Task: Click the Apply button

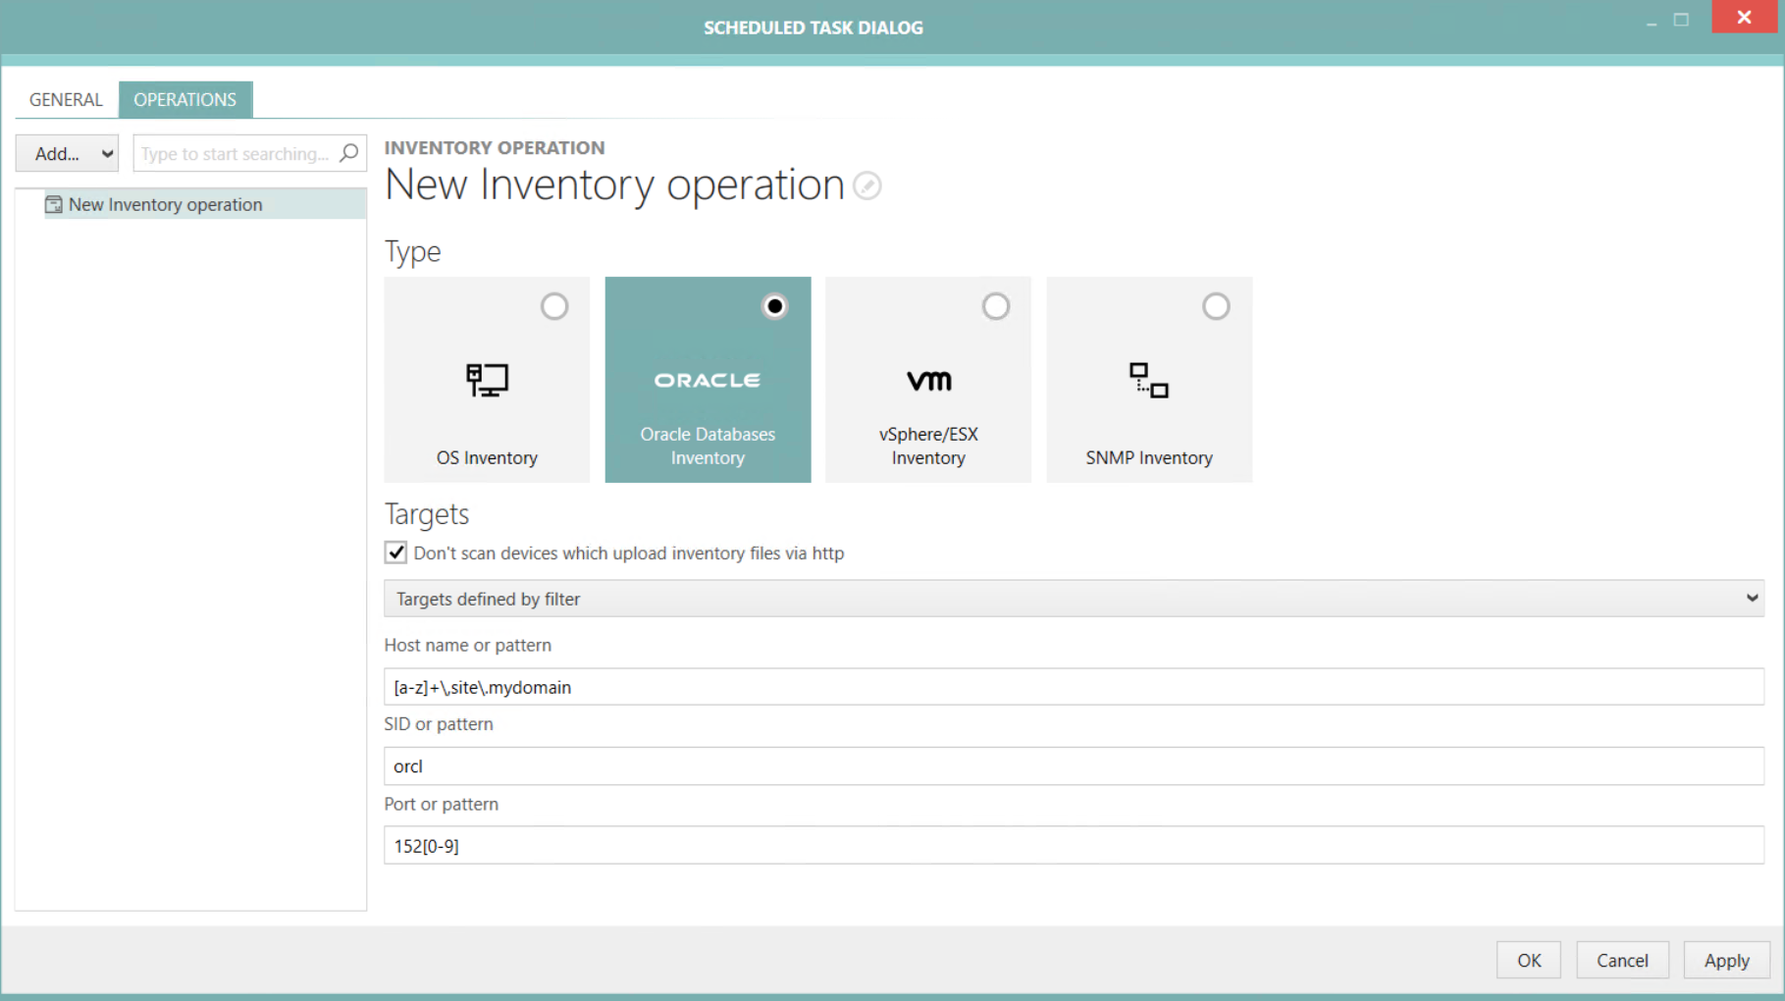Action: pos(1726,960)
